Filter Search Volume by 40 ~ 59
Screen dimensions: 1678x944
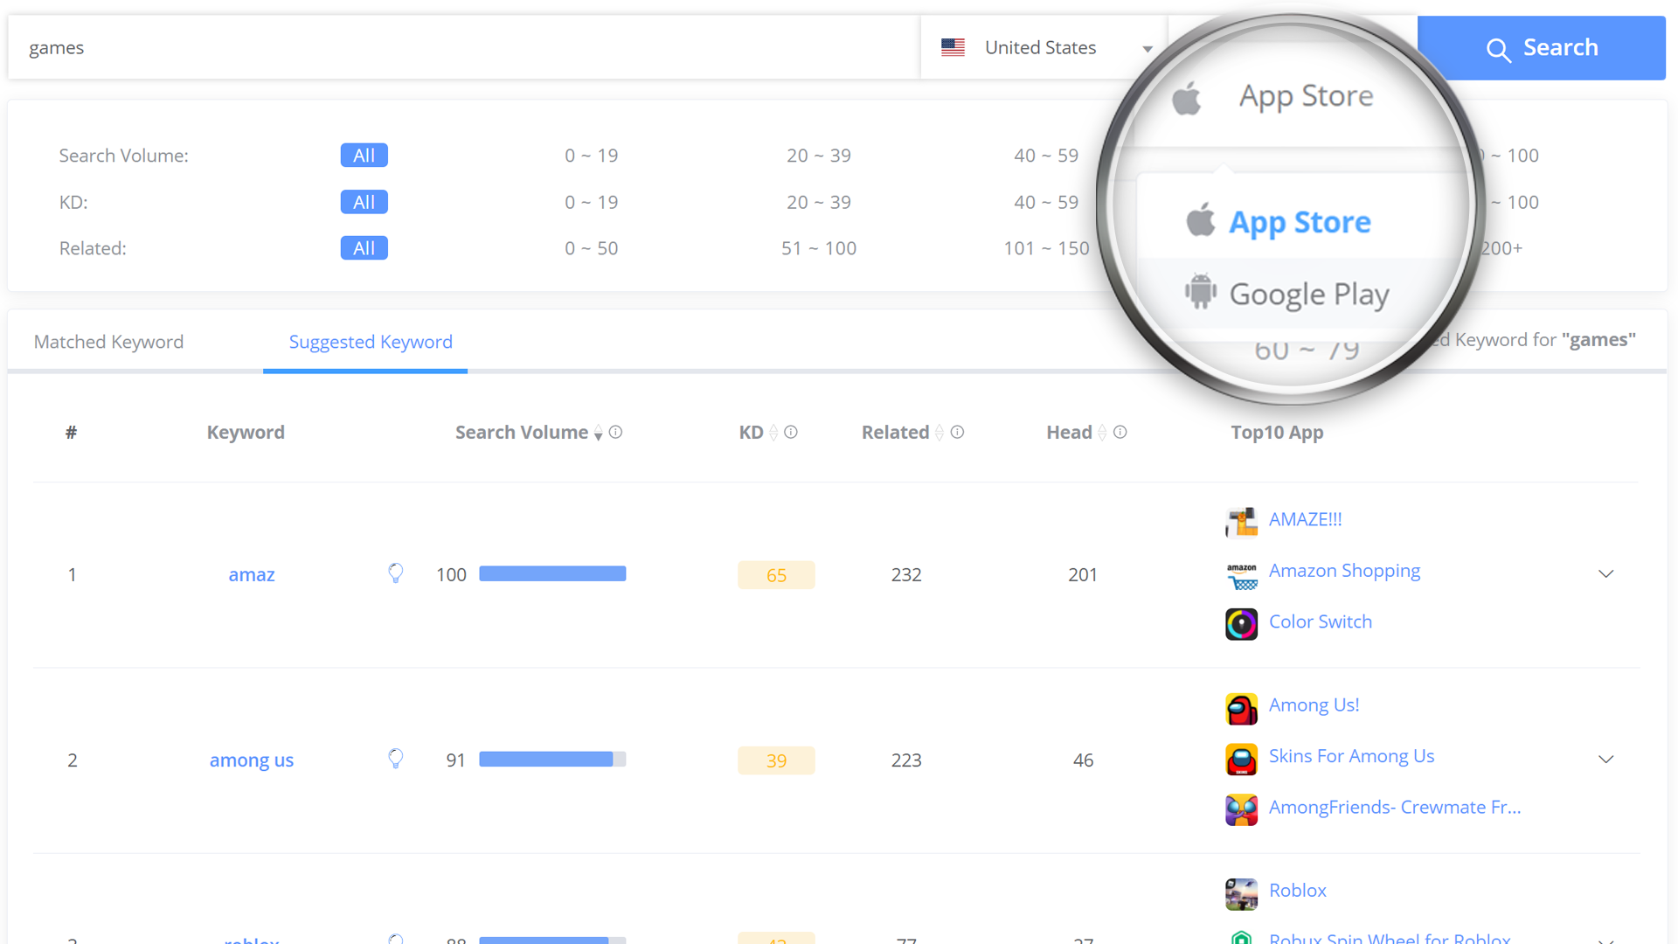[1046, 156]
